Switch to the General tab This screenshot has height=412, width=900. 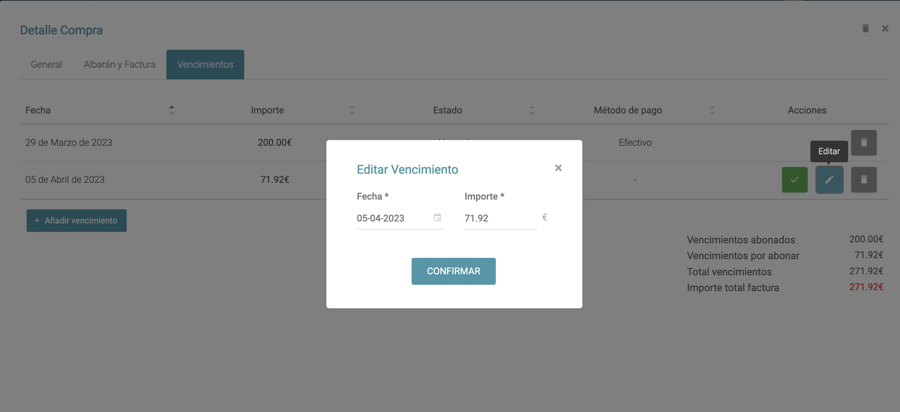click(46, 65)
